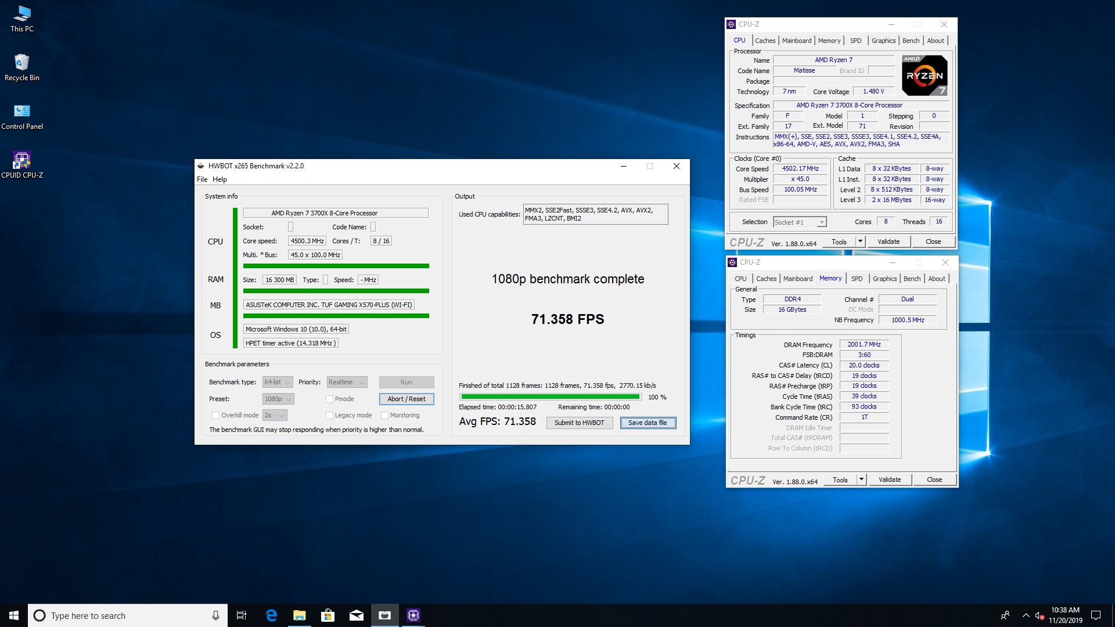Click Validate in top CPU-Z window
Image resolution: width=1115 pixels, height=627 pixels.
(889, 242)
